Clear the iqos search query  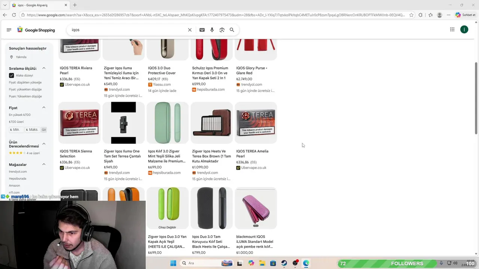190,30
